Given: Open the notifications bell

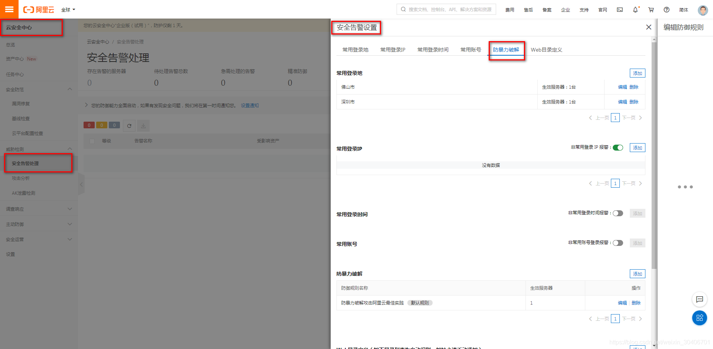Looking at the screenshot, I should tap(635, 10).
